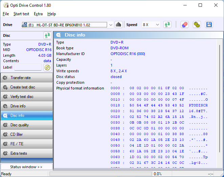224x177 pixels.
Task: Expand the Status window
Action: pos(27,167)
